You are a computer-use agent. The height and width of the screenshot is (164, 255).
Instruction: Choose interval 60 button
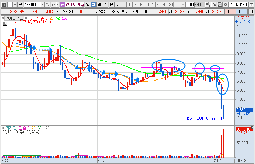click(164, 5)
